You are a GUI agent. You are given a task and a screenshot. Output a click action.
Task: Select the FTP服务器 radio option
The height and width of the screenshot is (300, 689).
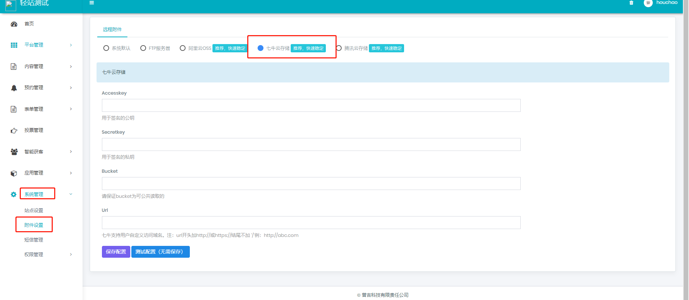(x=143, y=48)
